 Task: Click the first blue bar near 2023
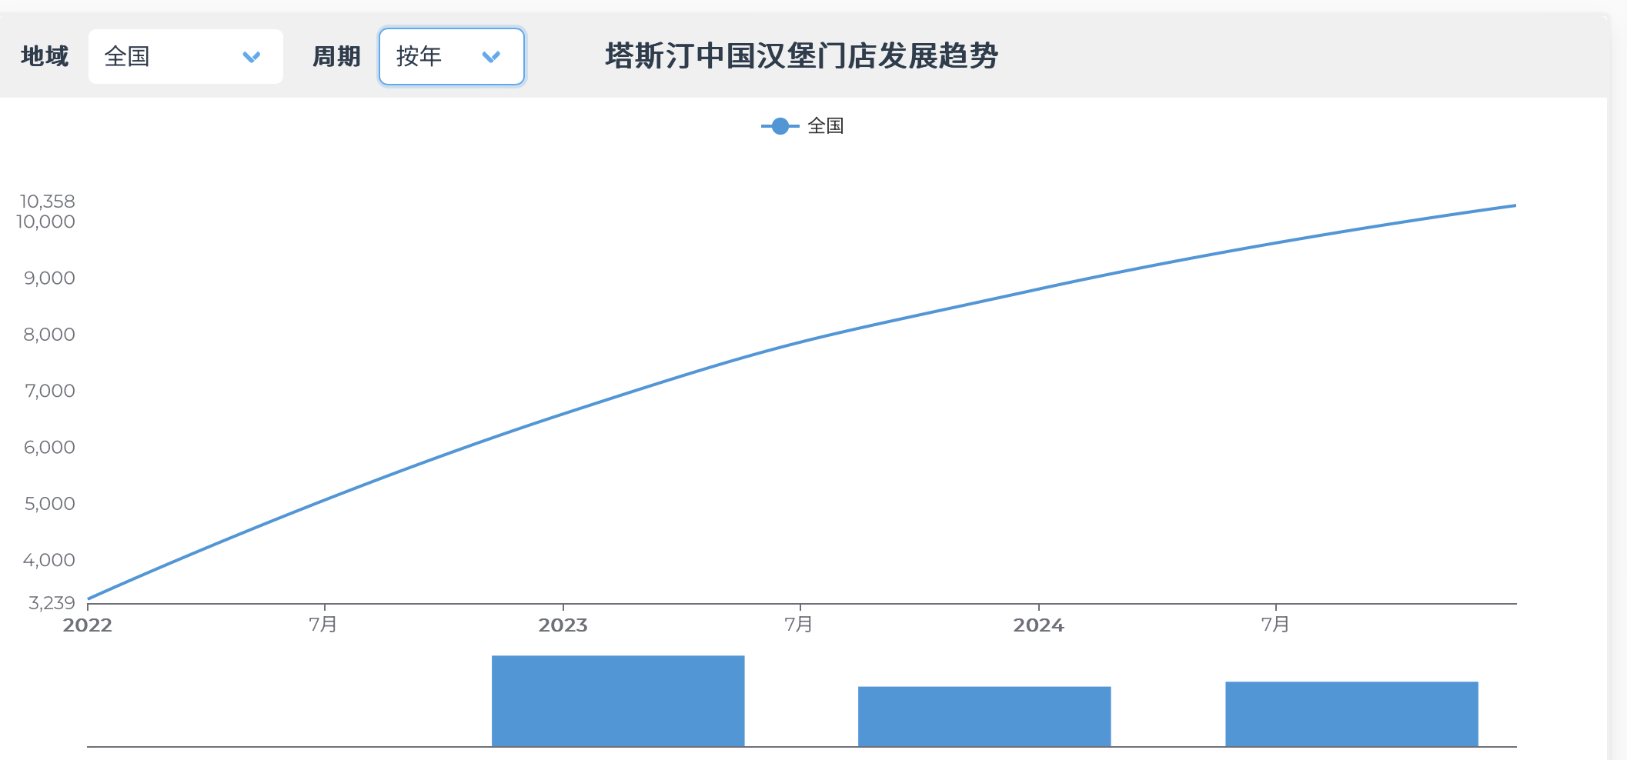[618, 701]
